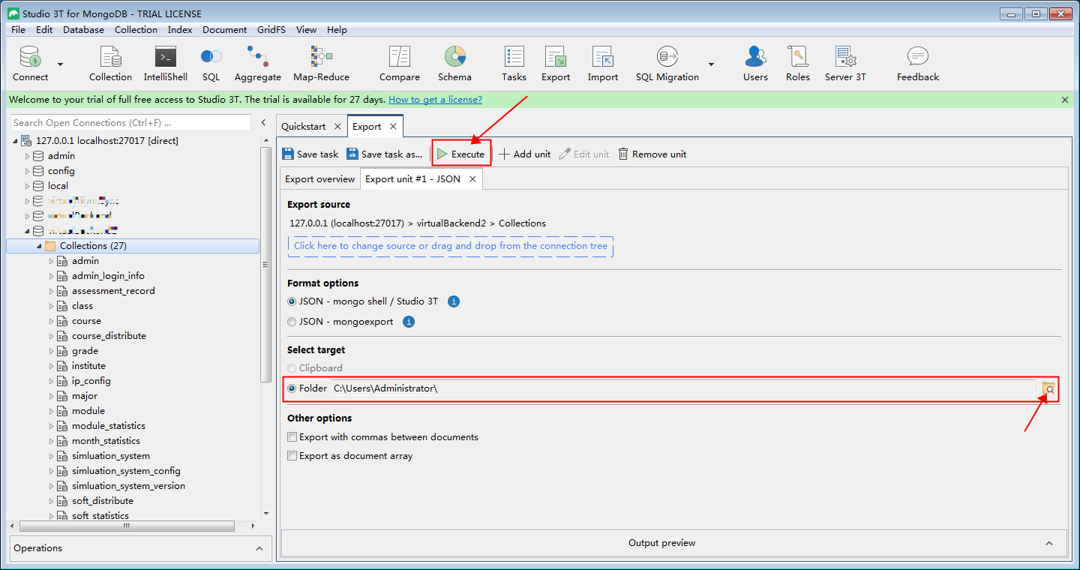Select JSON - mongo shell / Studio 3T format
The width and height of the screenshot is (1080, 570).
tap(292, 301)
